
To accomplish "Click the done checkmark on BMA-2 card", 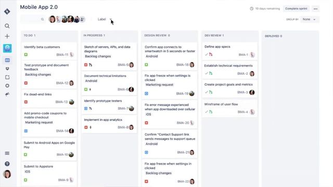I will pyautogui.click(x=206, y=73).
